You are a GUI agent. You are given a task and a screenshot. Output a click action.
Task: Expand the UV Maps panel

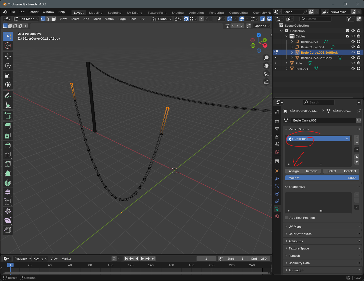click(x=295, y=227)
